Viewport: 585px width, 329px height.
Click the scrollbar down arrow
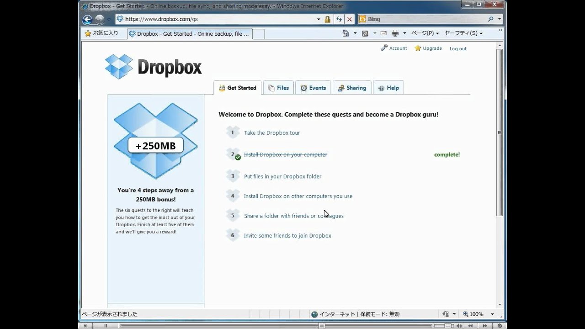[x=500, y=304]
